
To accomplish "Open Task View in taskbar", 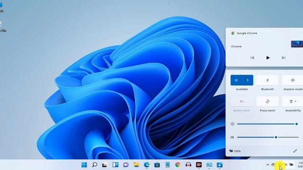I will 105,165.
